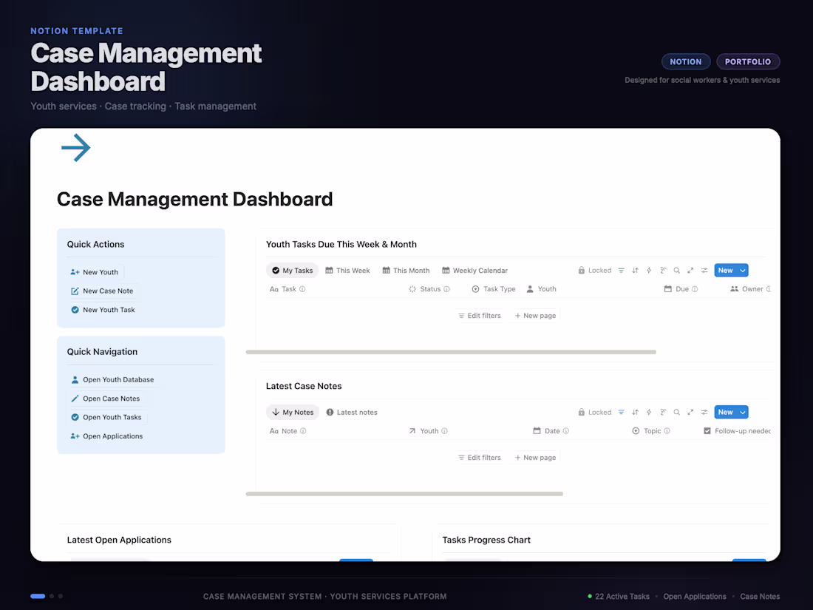The width and height of the screenshot is (813, 610).
Task: Click Case Notes in footer
Action: click(760, 597)
